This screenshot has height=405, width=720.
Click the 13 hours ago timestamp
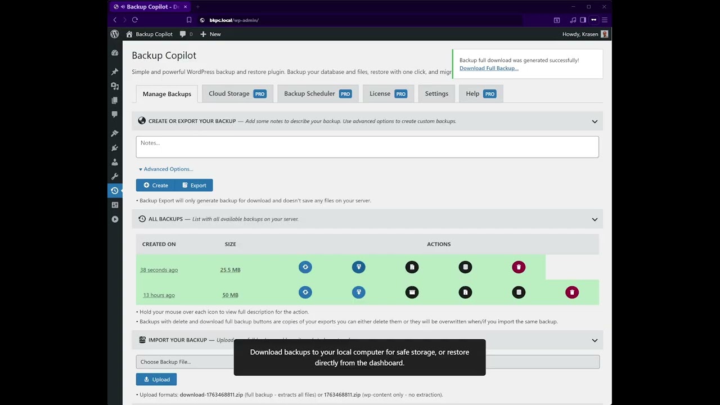coord(159,295)
